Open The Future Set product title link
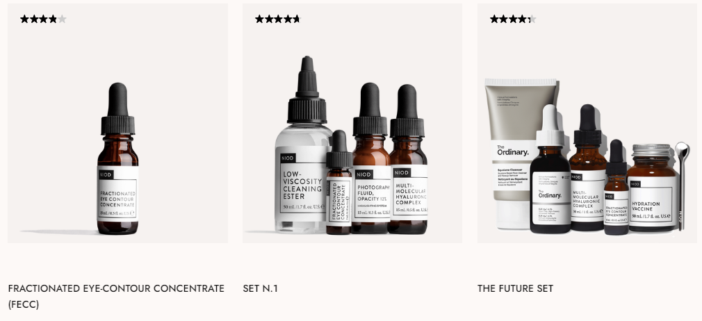 coord(515,288)
